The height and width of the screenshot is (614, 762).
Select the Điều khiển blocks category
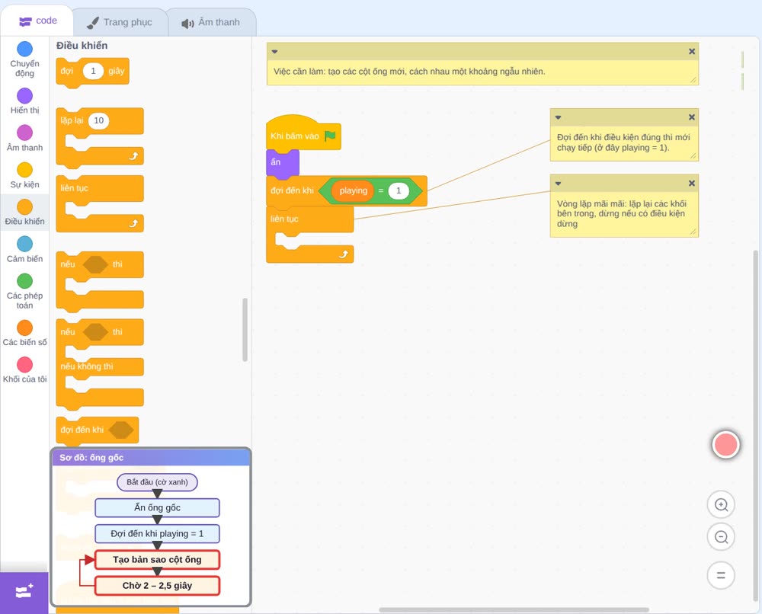pyautogui.click(x=24, y=213)
